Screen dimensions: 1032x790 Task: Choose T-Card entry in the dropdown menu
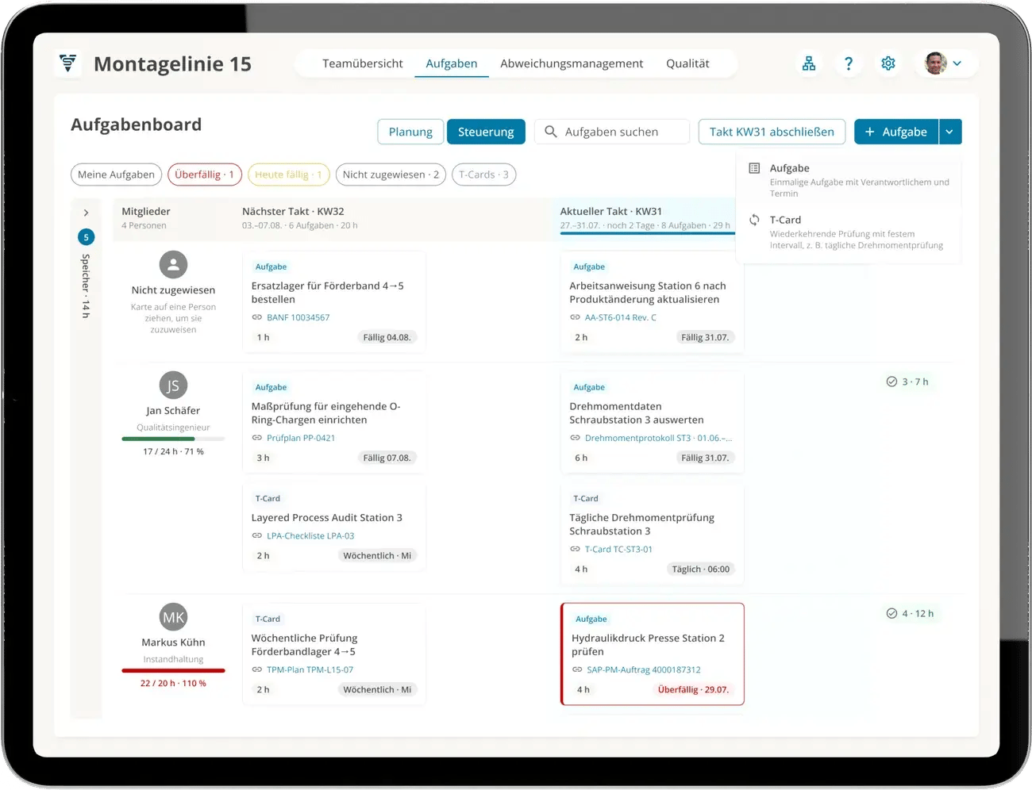click(849, 232)
